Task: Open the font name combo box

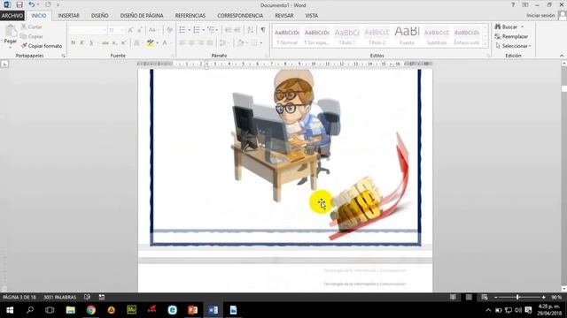Action: pos(88,30)
